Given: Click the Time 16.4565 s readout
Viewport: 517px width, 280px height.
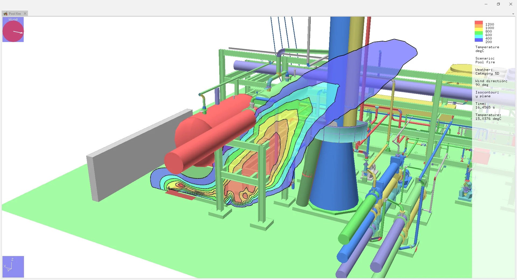Looking at the screenshot, I should point(485,105).
